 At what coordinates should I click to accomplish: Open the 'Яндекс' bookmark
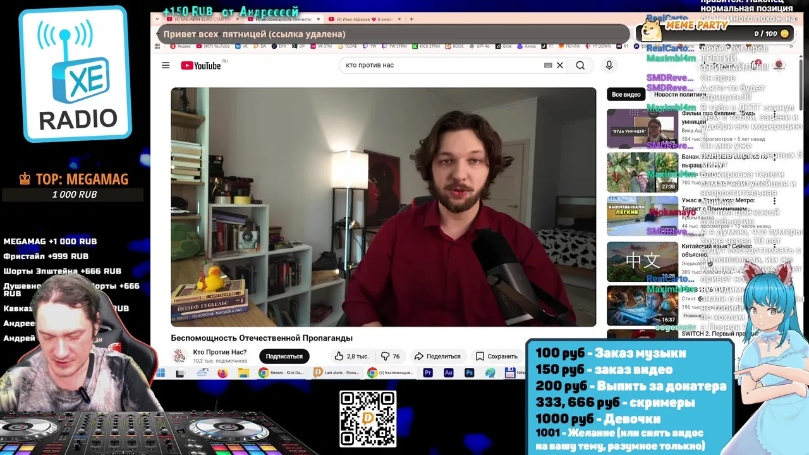pos(180,46)
